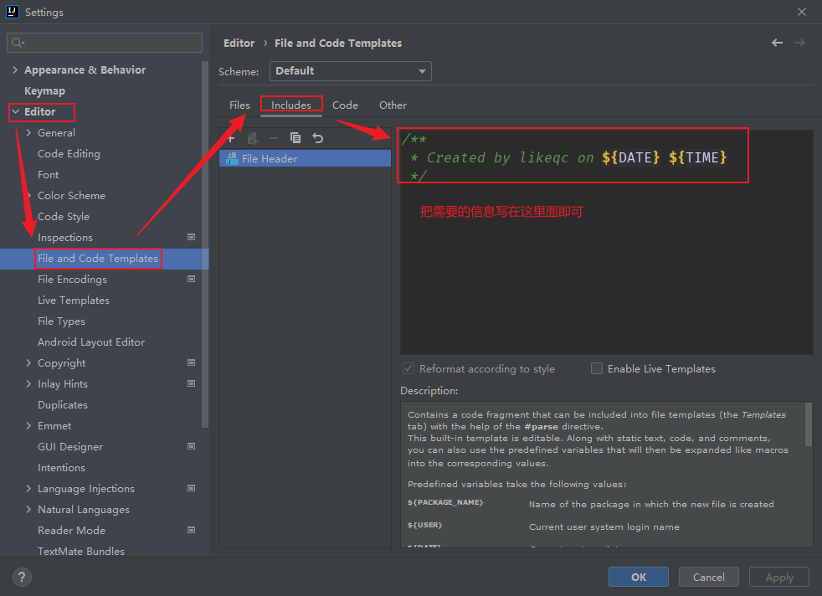The width and height of the screenshot is (822, 596).
Task: Open the Scheme dropdown
Action: pyautogui.click(x=350, y=71)
